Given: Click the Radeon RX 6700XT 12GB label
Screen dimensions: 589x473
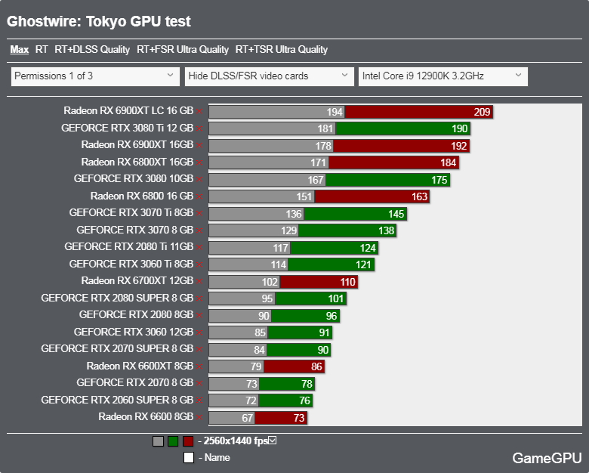Looking at the screenshot, I should coord(137,281).
